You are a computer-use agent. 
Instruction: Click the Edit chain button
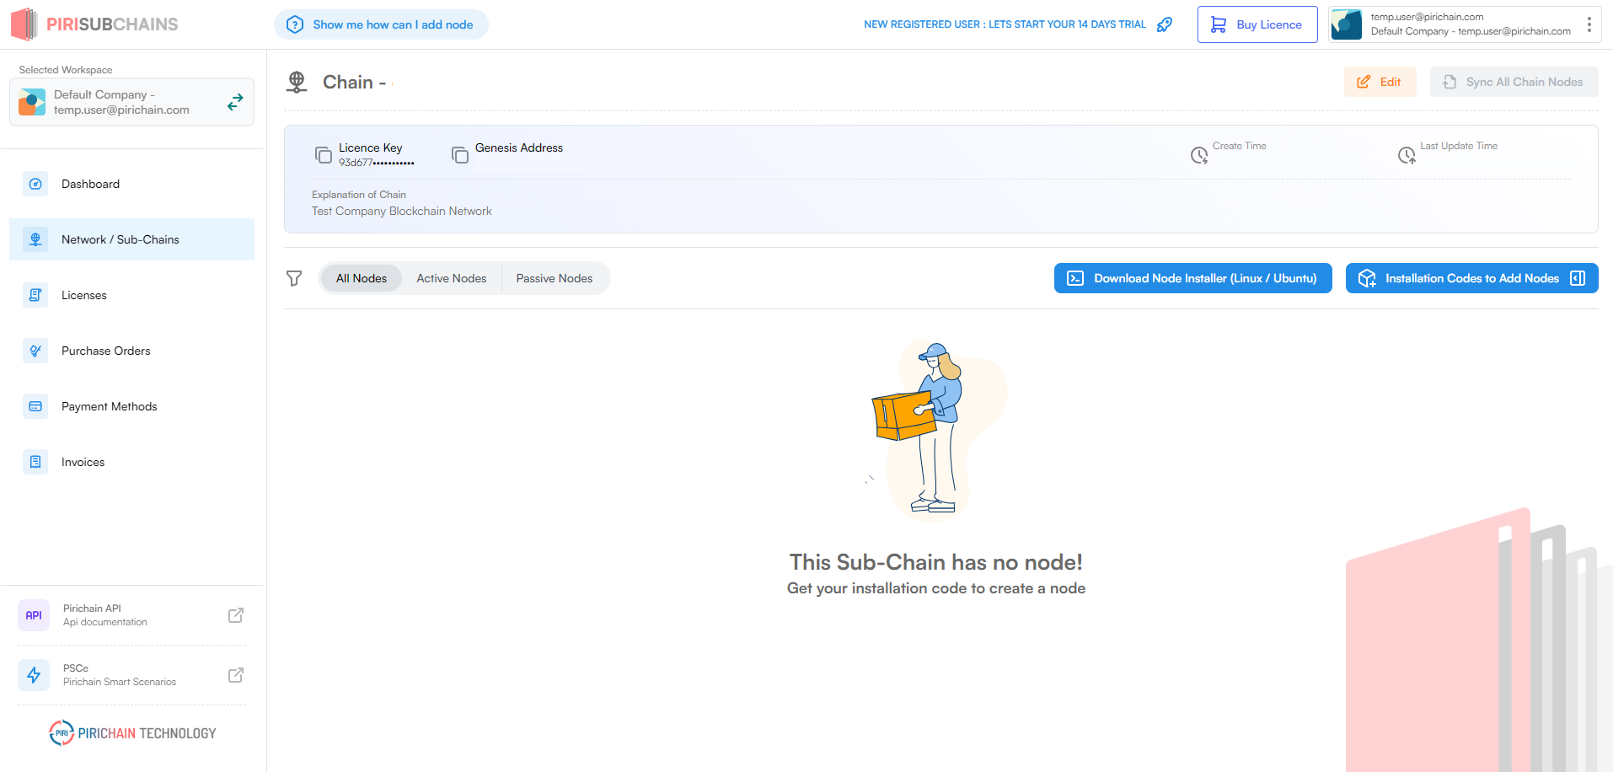[1380, 82]
